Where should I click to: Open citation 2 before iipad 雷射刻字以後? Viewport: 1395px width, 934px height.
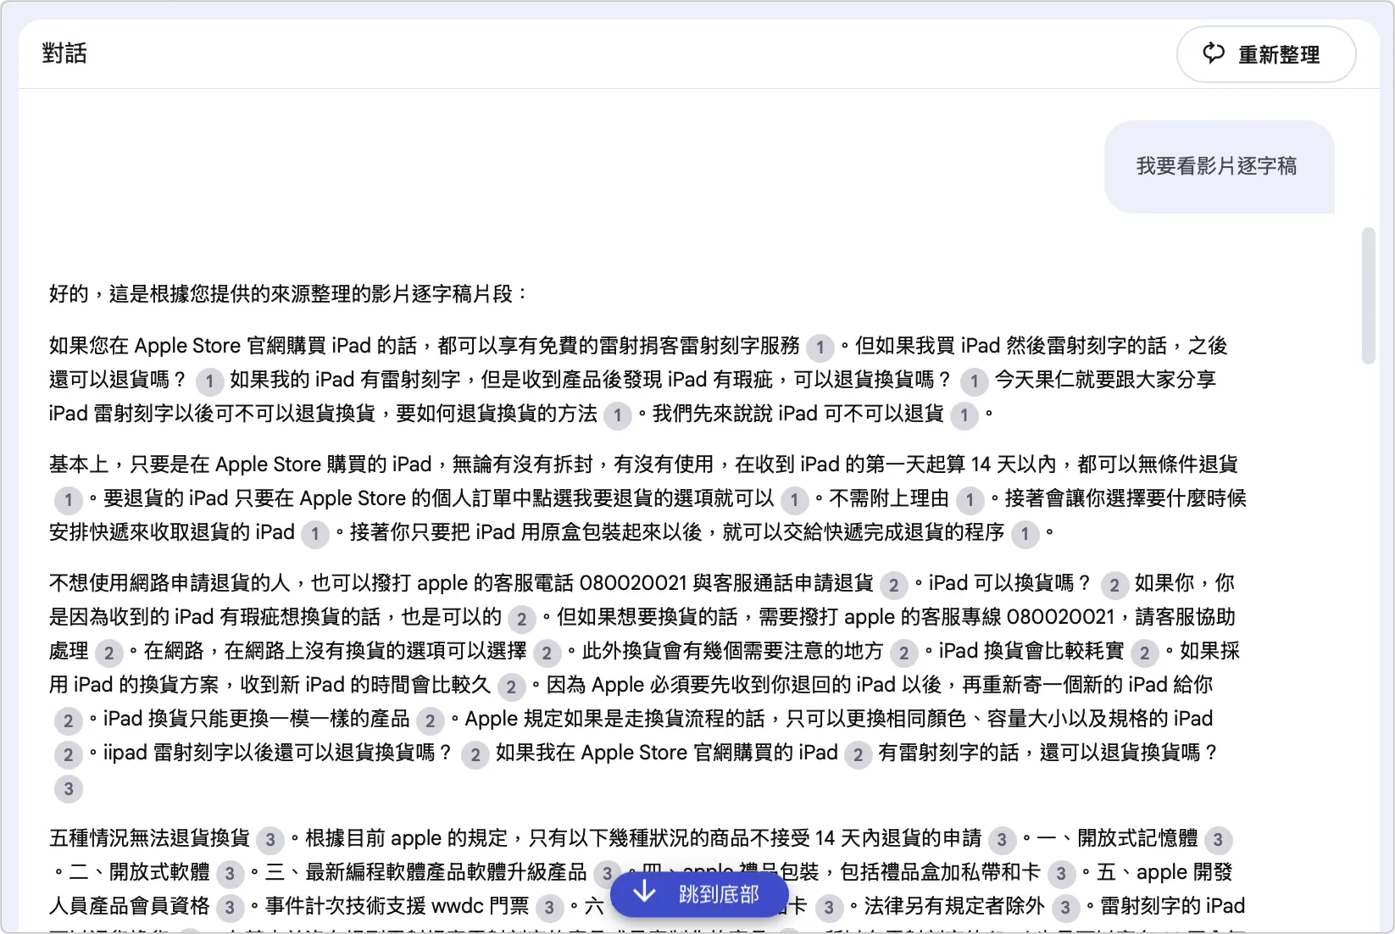69,754
